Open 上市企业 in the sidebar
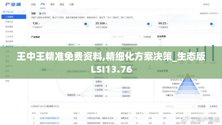 pos(9,36)
